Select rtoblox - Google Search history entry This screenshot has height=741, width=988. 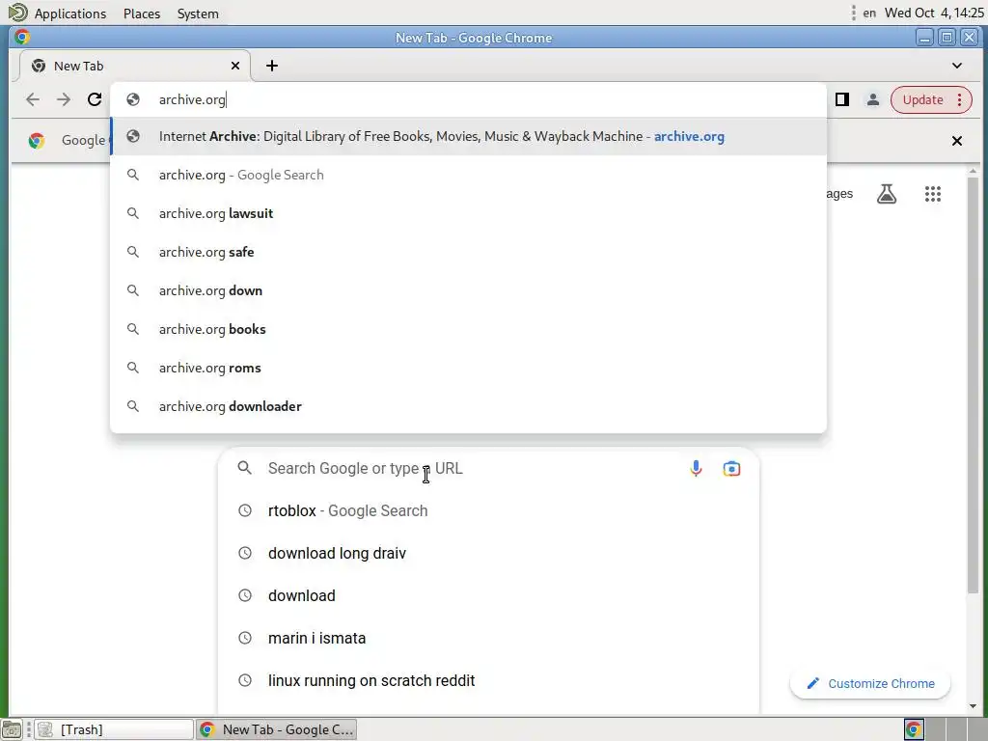488,510
